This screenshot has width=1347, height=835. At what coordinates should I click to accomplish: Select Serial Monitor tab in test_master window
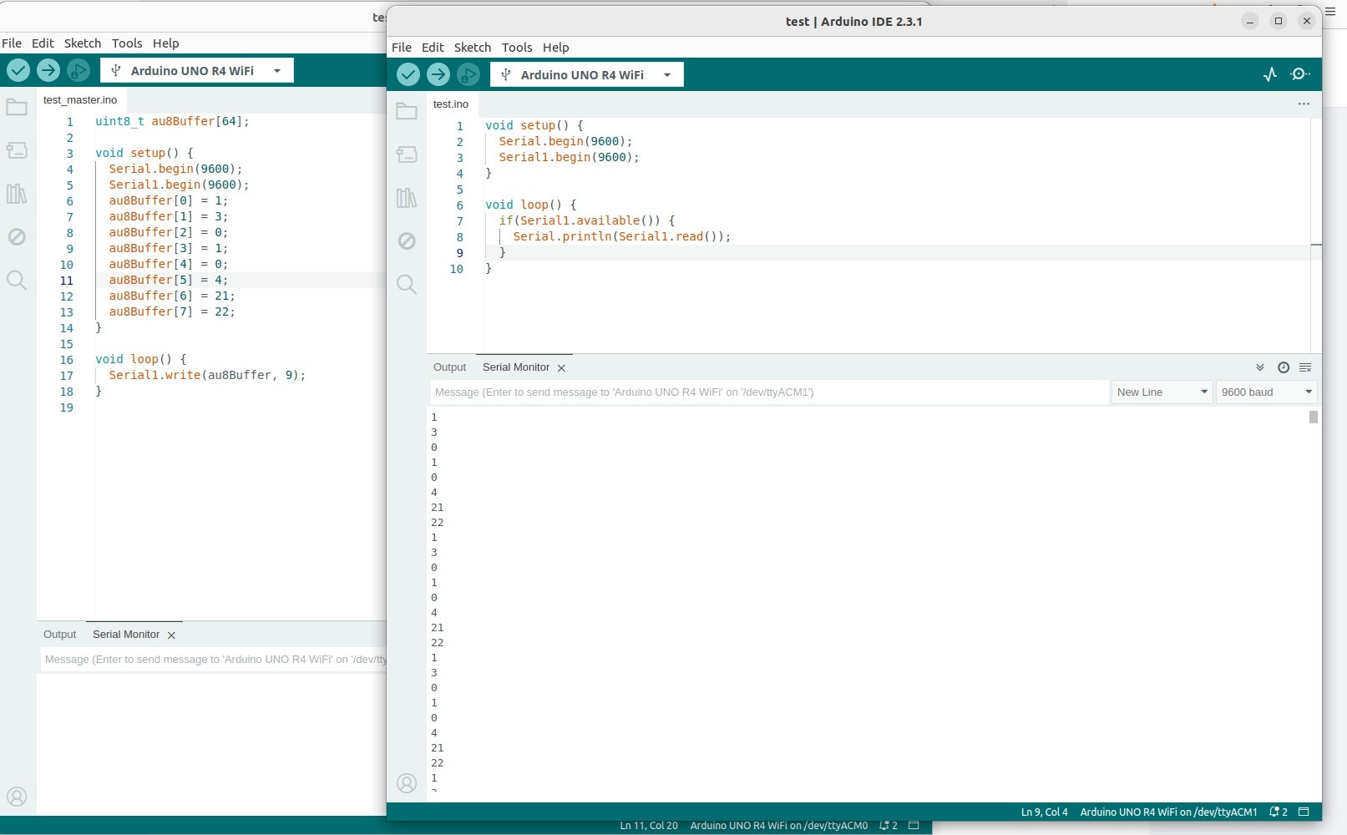(126, 635)
